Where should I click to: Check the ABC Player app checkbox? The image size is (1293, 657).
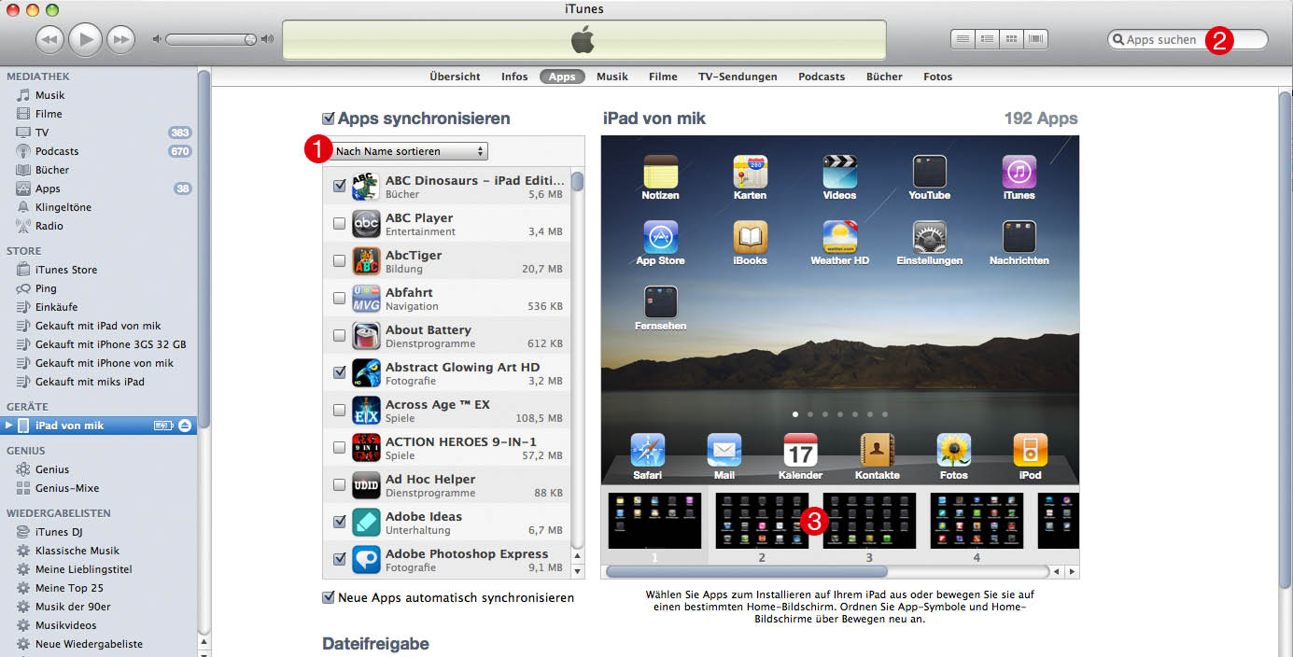[339, 223]
